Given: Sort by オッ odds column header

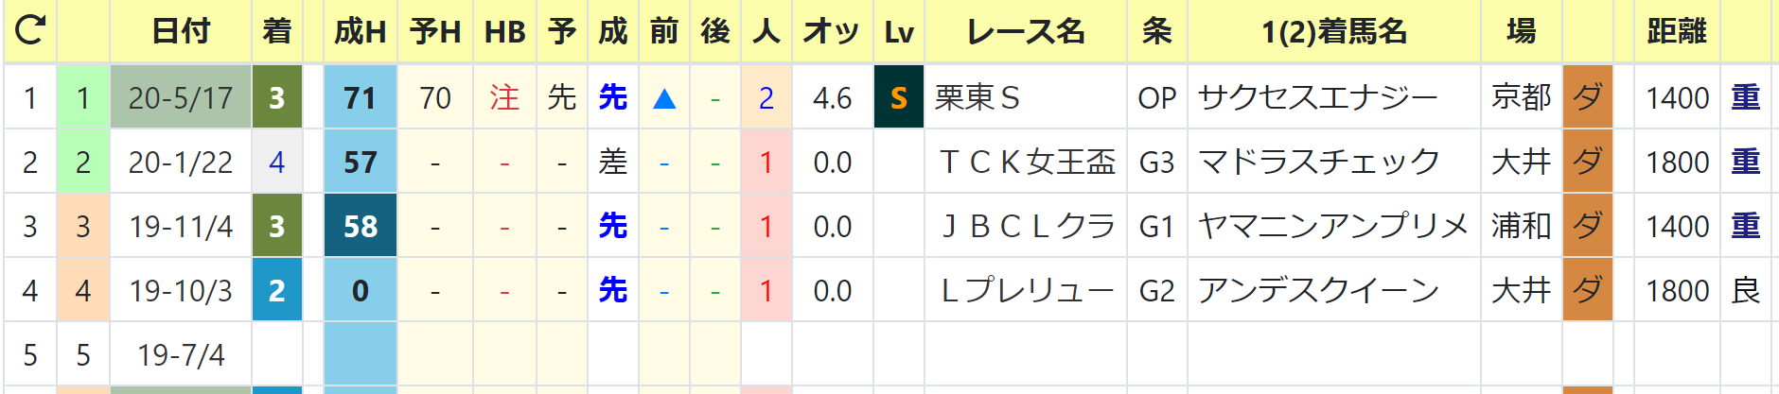Looking at the screenshot, I should pos(832,31).
